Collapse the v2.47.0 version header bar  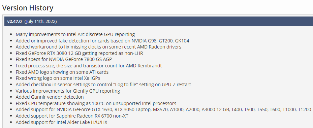click(x=159, y=21)
